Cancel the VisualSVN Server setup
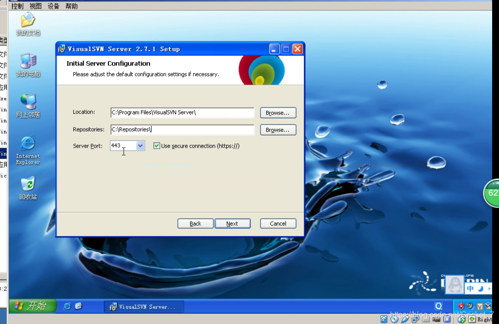 278,223
